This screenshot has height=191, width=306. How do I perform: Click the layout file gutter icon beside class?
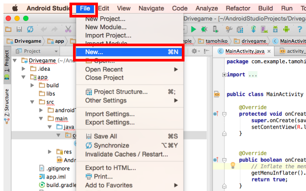217,94
